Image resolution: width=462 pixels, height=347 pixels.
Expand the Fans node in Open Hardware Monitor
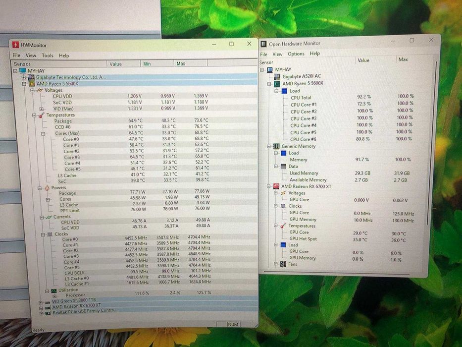click(276, 264)
